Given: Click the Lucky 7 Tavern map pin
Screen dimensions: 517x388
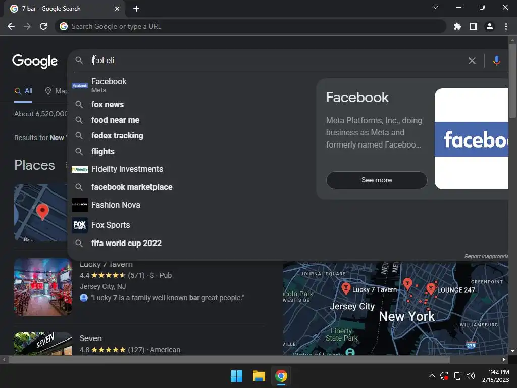Looking at the screenshot, I should 345,288.
